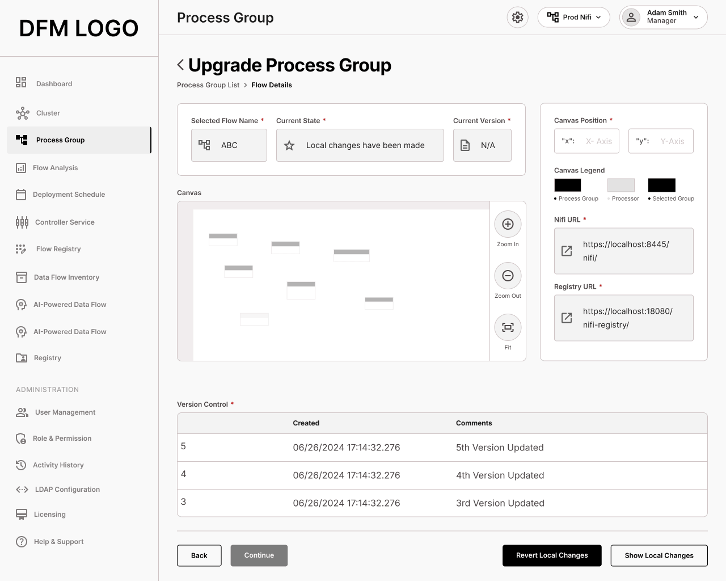Image resolution: width=726 pixels, height=582 pixels.
Task: Select version 5 row
Action: click(442, 448)
